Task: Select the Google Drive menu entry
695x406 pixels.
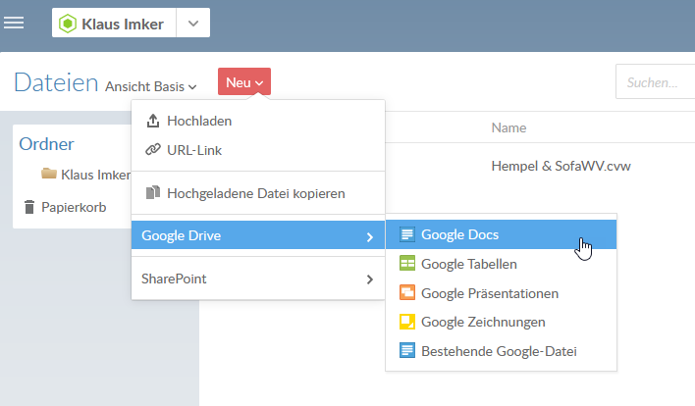Action: pyautogui.click(x=258, y=235)
